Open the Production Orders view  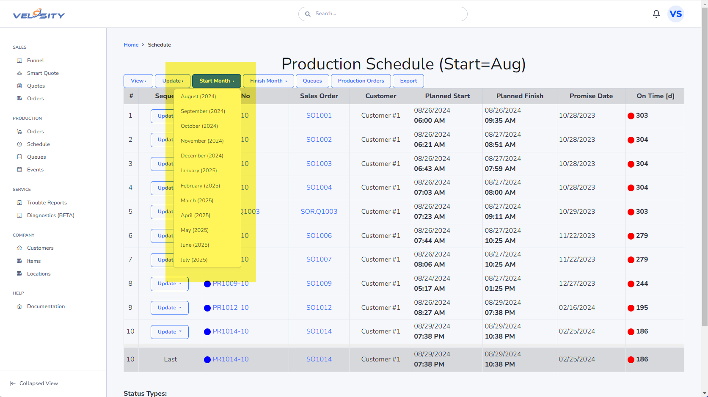(361, 81)
